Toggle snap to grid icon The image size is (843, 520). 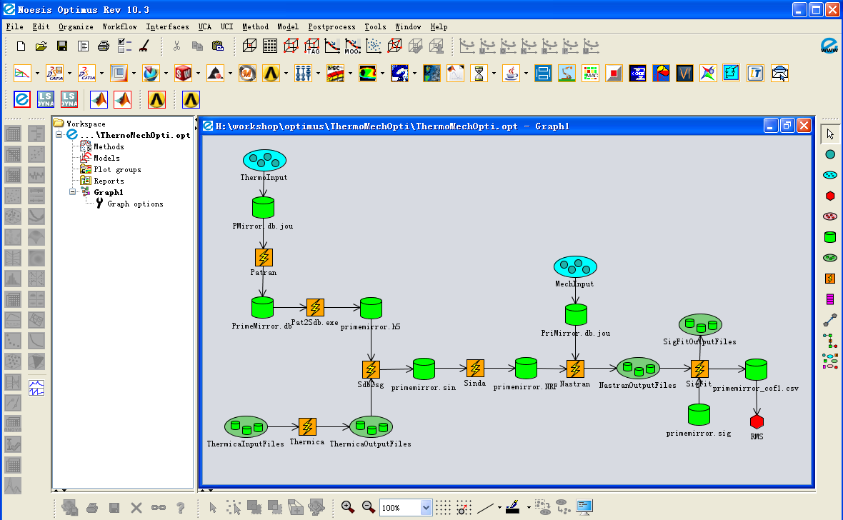[464, 507]
